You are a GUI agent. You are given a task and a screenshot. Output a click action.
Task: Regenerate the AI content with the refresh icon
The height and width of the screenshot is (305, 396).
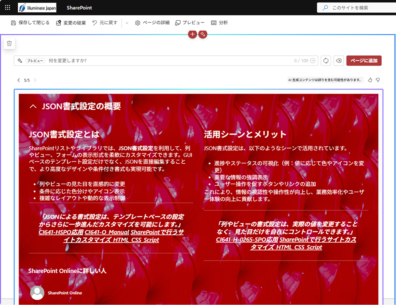tap(326, 61)
